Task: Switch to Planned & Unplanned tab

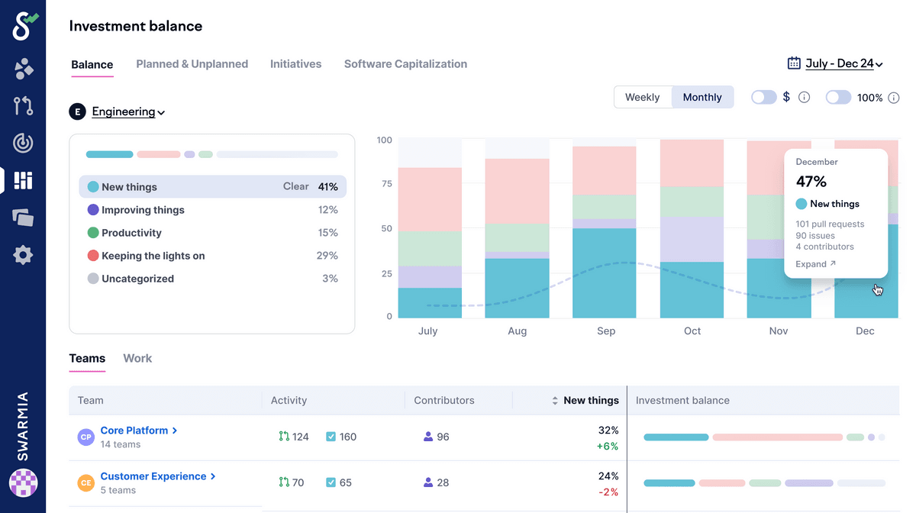Action: pos(192,64)
